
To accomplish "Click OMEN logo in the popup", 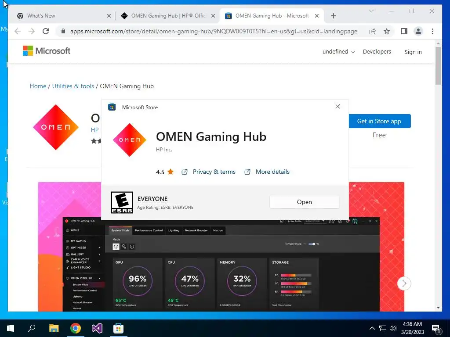I will tap(130, 140).
